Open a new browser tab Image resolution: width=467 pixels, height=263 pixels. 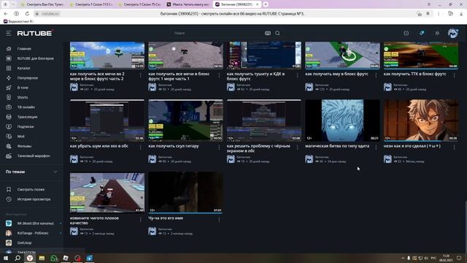(266, 4)
